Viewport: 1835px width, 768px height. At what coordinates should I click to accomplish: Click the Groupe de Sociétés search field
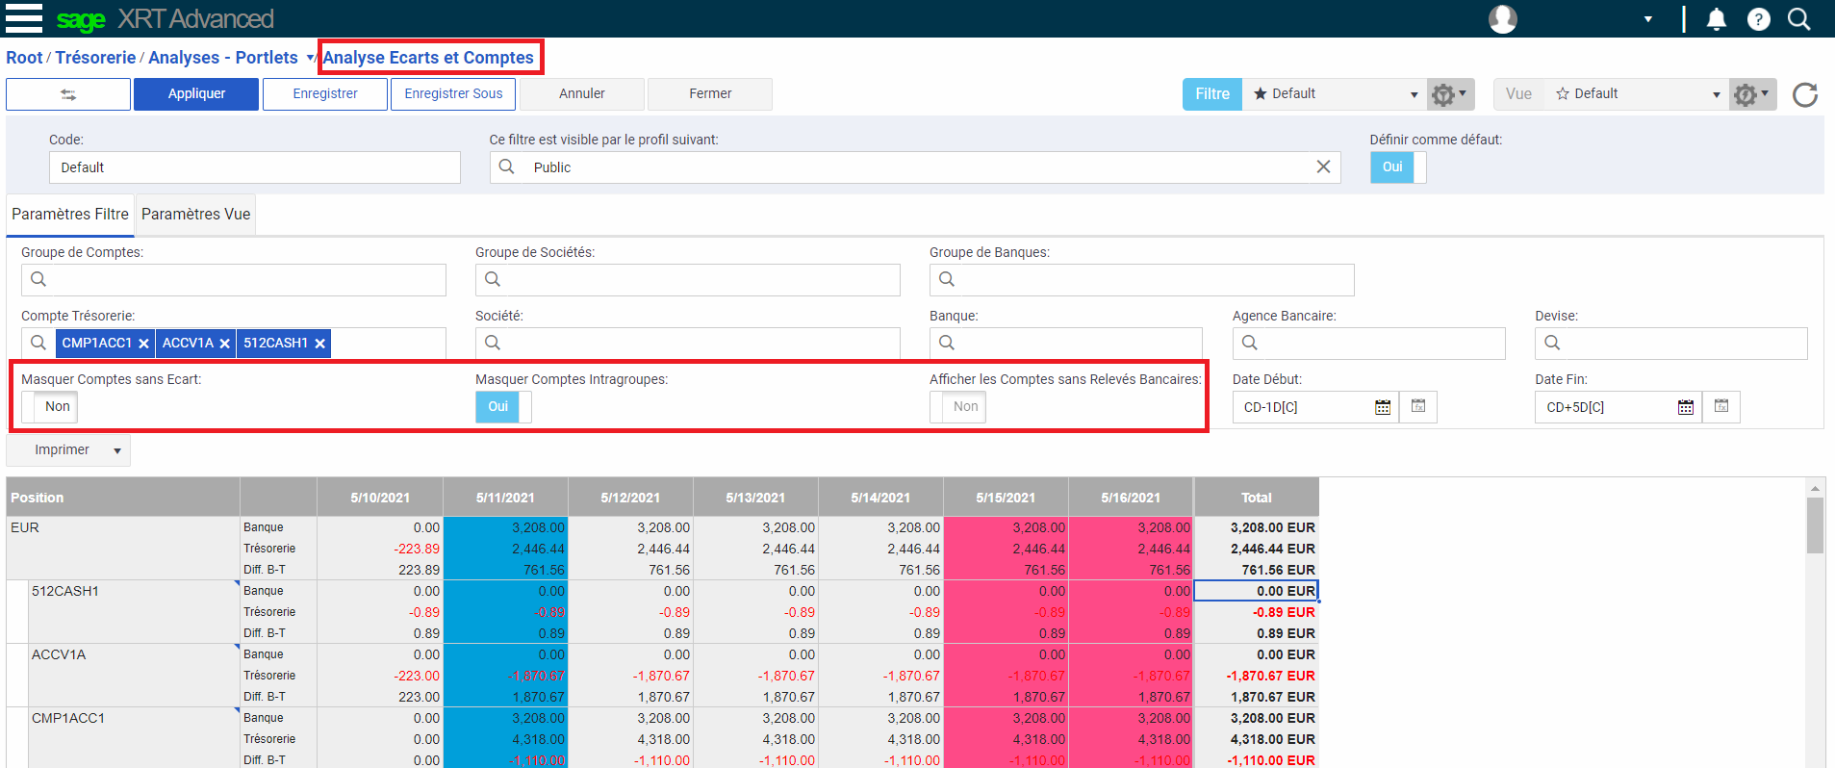tap(687, 280)
